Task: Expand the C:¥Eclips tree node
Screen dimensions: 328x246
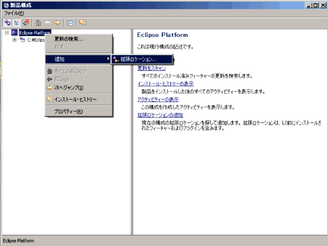Action: tap(15, 39)
